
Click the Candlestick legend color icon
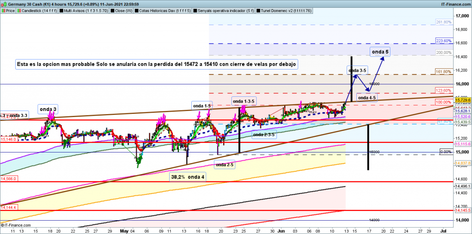point(19,9)
